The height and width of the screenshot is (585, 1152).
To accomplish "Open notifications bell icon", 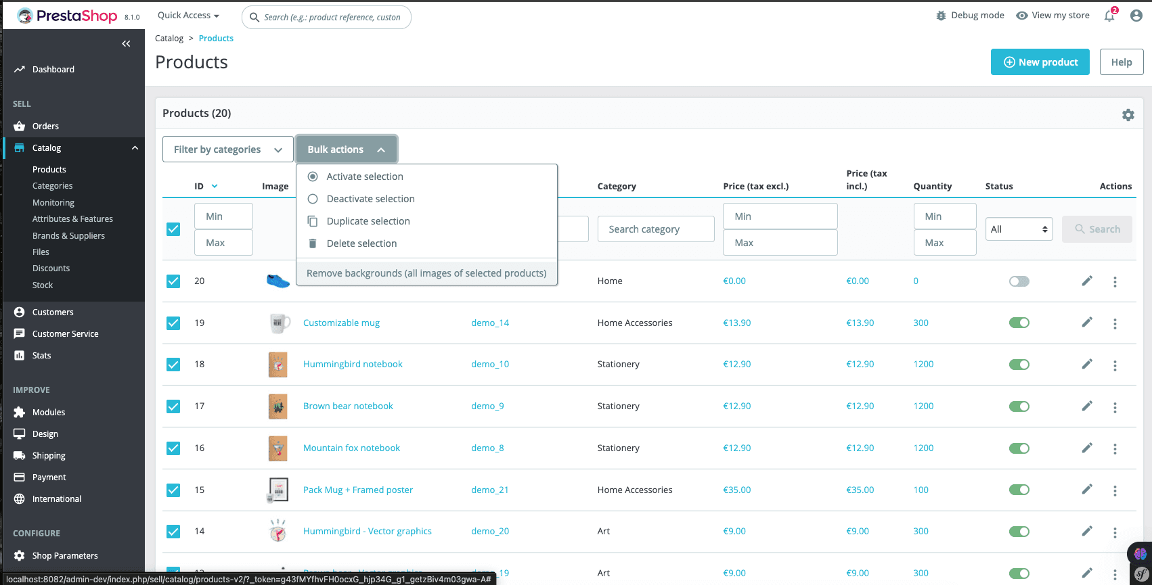I will (1109, 16).
